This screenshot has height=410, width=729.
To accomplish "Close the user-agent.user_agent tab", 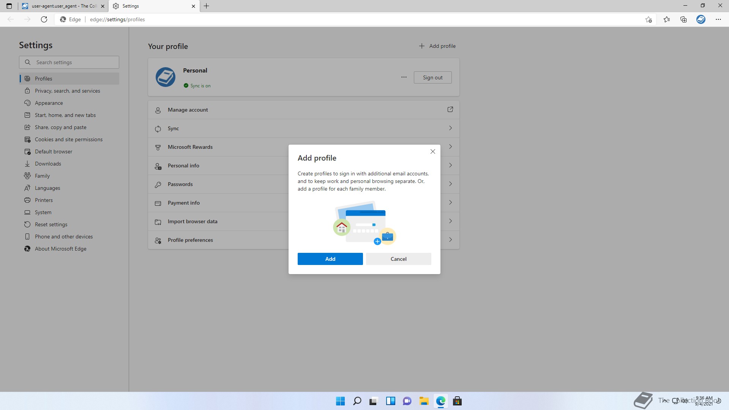I will pyautogui.click(x=103, y=6).
